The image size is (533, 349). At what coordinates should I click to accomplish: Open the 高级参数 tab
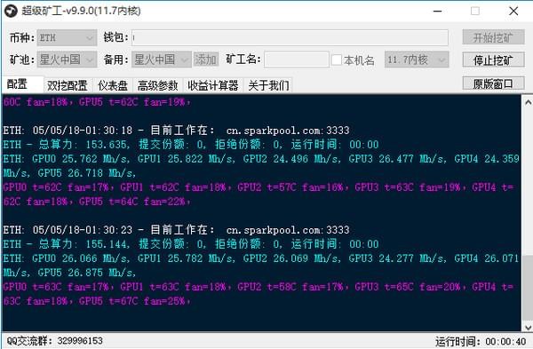pyautogui.click(x=158, y=85)
